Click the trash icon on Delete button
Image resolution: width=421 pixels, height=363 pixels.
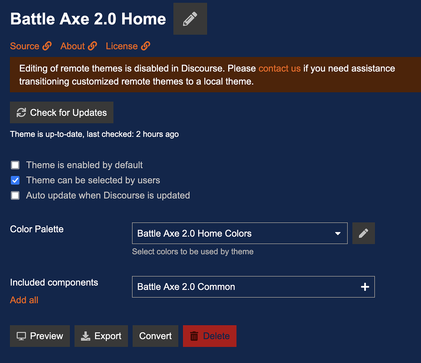194,336
